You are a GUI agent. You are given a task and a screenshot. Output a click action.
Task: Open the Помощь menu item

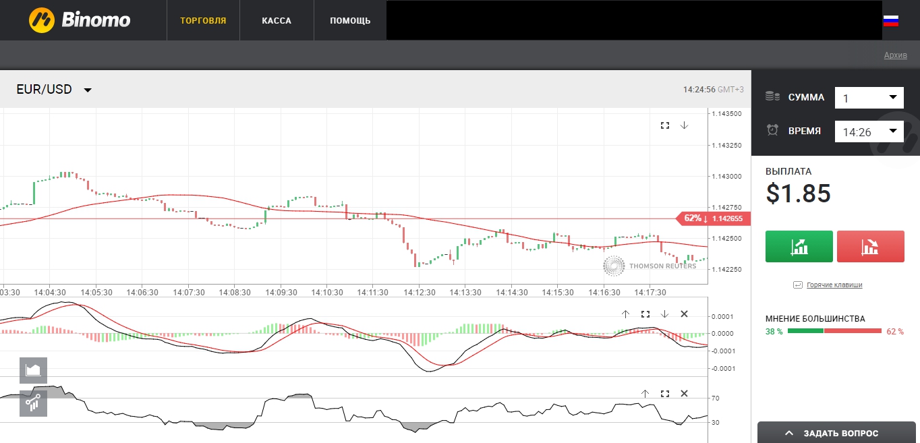(x=350, y=21)
